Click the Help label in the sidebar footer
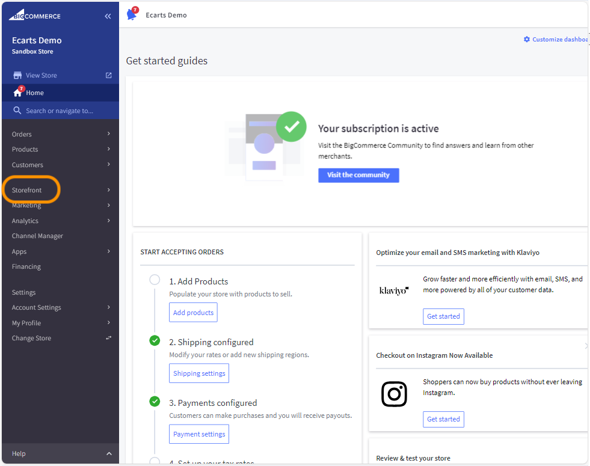The width and height of the screenshot is (590, 466). [x=19, y=453]
